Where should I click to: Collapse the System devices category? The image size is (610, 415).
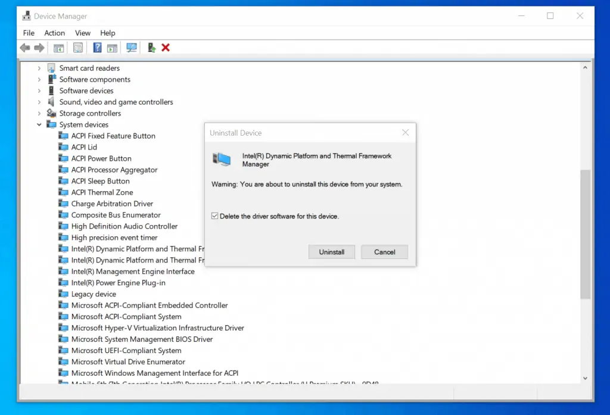tap(39, 125)
